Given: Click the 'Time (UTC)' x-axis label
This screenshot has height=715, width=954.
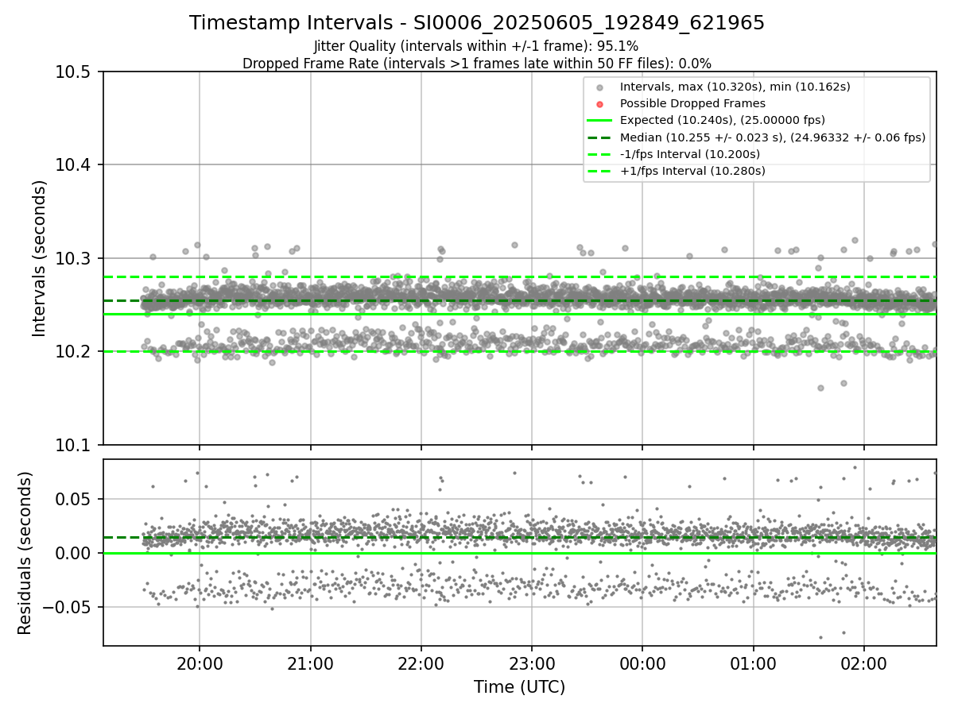Looking at the screenshot, I should coord(519,687).
